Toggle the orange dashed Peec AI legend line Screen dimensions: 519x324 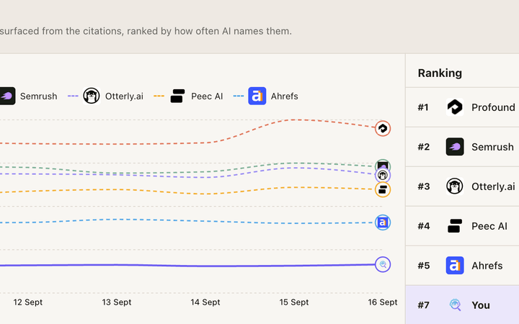(159, 96)
